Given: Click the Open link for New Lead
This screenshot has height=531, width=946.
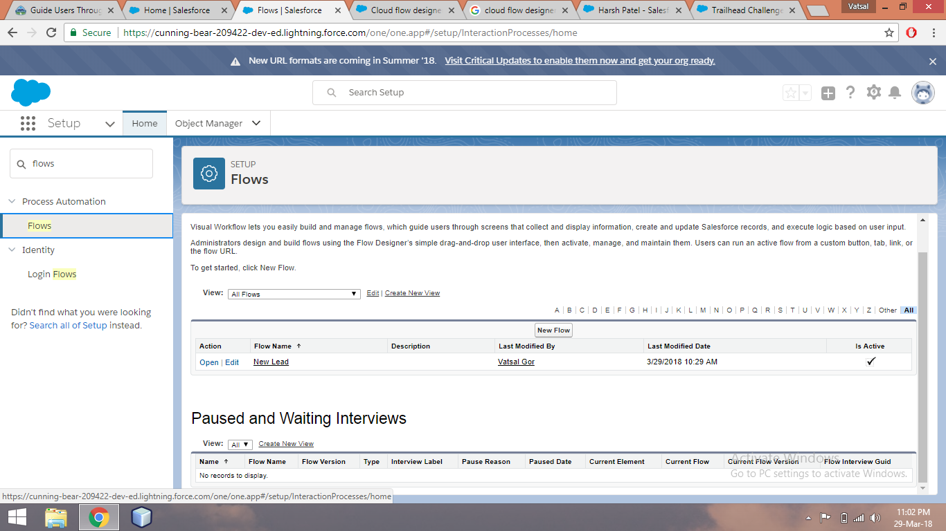Looking at the screenshot, I should pos(209,362).
